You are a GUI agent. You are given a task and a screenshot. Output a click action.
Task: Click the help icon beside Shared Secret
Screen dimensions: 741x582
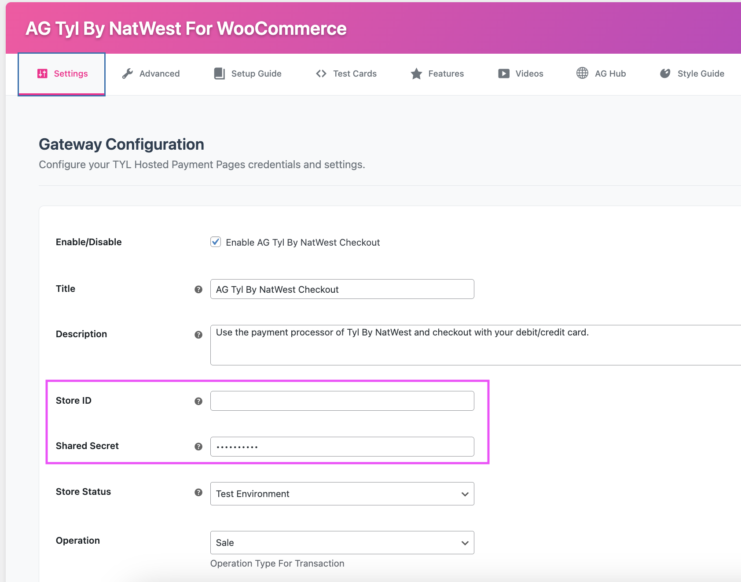point(198,446)
